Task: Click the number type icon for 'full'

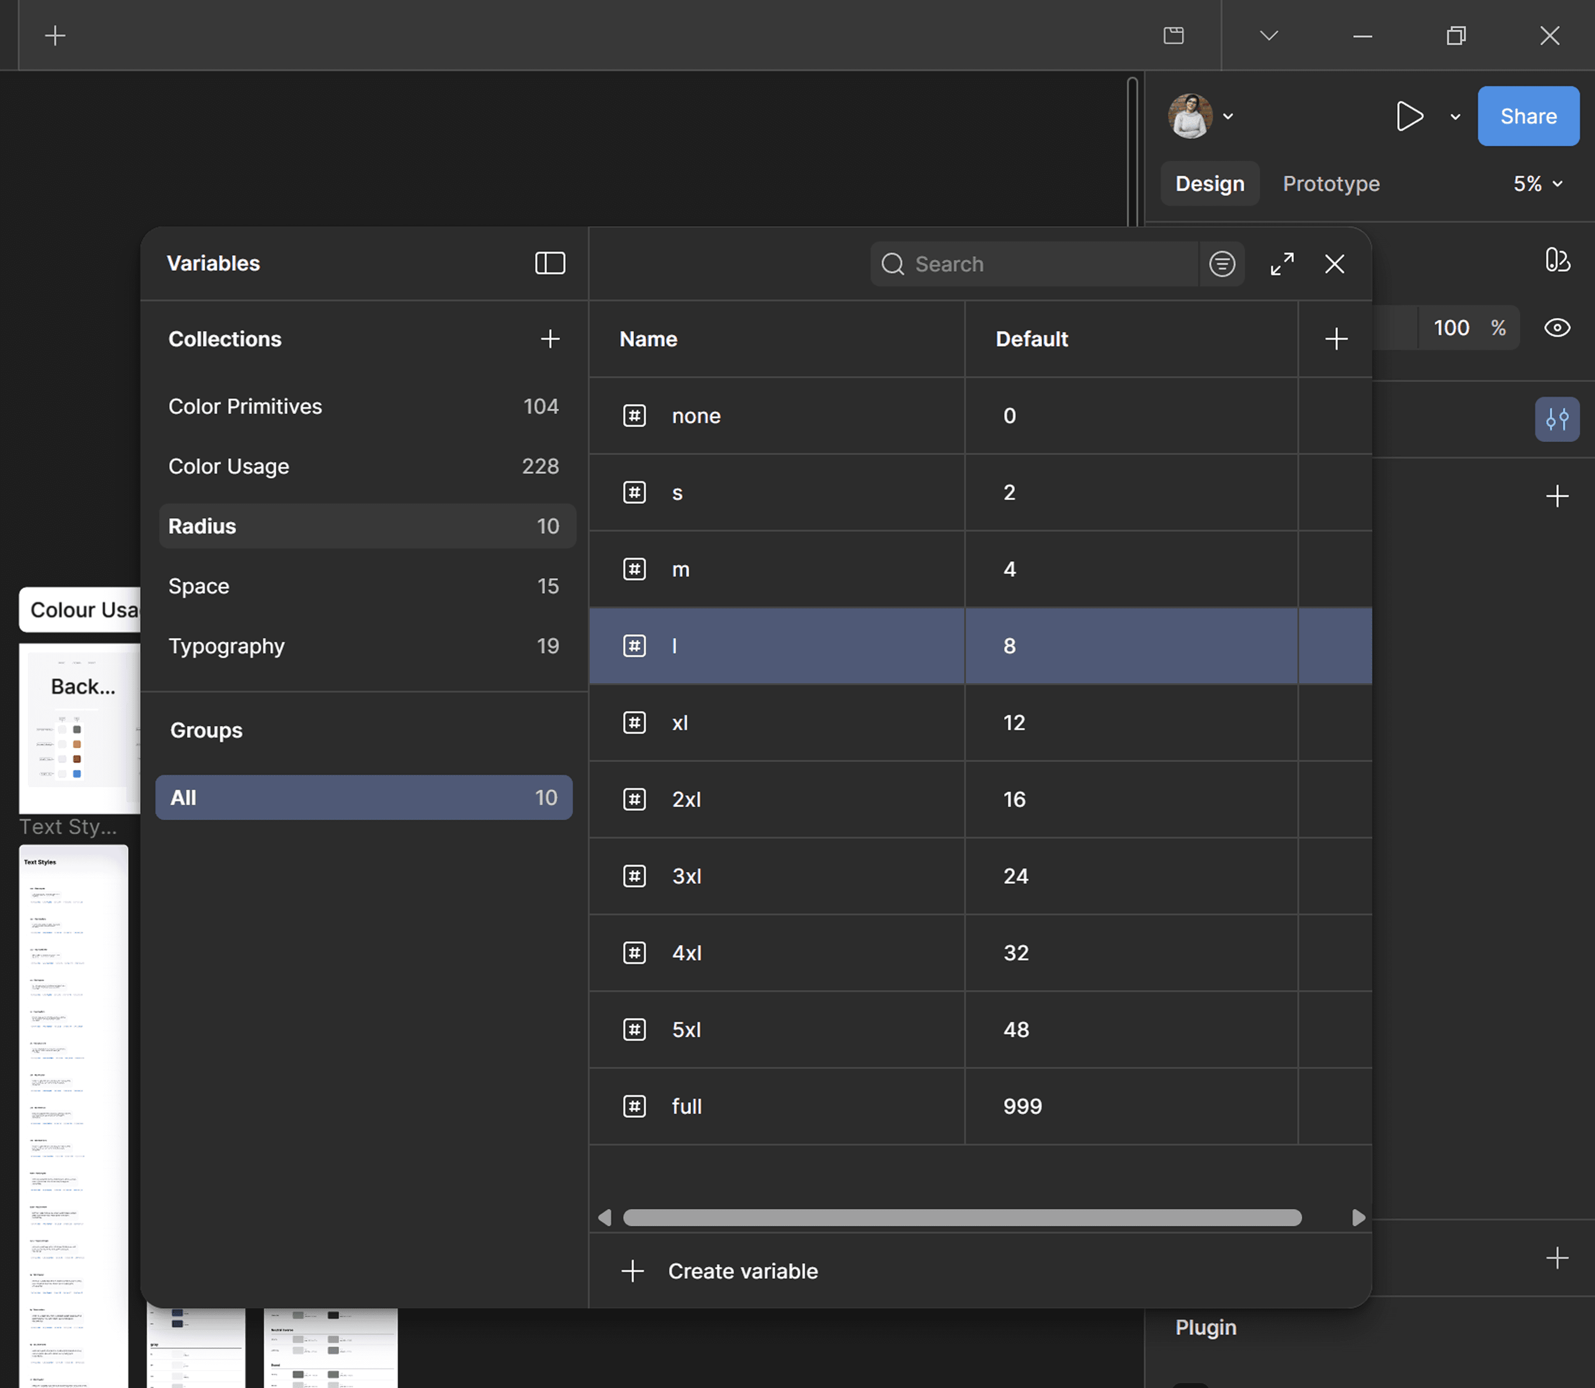Action: tap(635, 1106)
